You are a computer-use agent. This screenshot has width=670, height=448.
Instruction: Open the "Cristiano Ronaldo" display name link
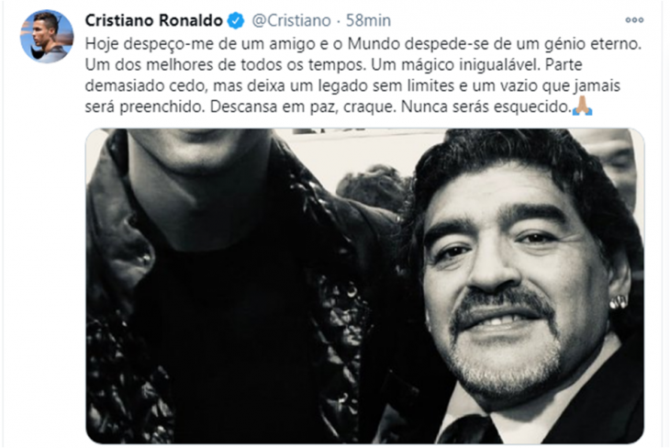[154, 20]
